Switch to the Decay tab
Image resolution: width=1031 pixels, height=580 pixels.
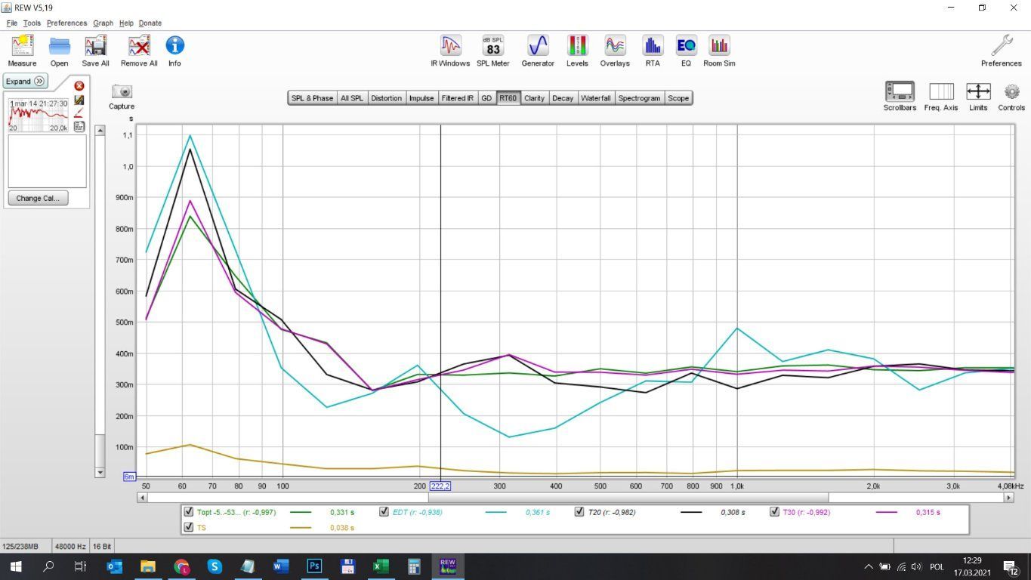click(x=563, y=98)
